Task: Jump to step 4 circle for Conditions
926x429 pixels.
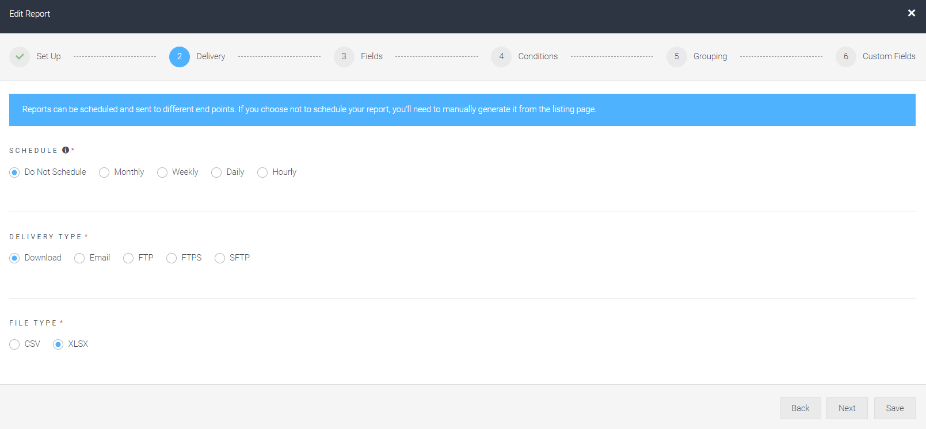Action: (x=501, y=56)
